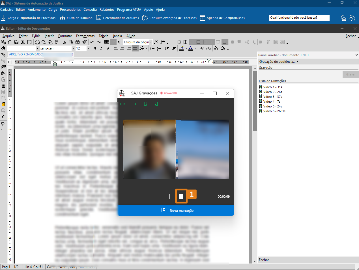Viewport: 359px width, 270px height.
Task: Select the left camera feed thumbnail
Action: coord(149,149)
